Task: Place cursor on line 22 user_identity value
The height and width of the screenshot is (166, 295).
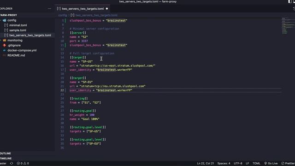Action: [x=114, y=90]
